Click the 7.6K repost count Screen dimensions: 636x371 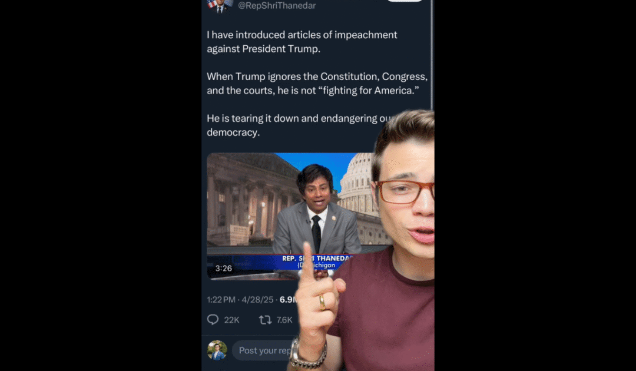tap(284, 320)
